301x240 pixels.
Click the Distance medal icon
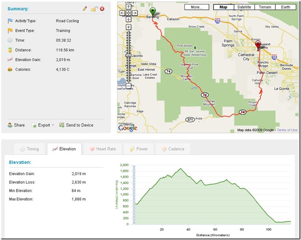click(10, 50)
